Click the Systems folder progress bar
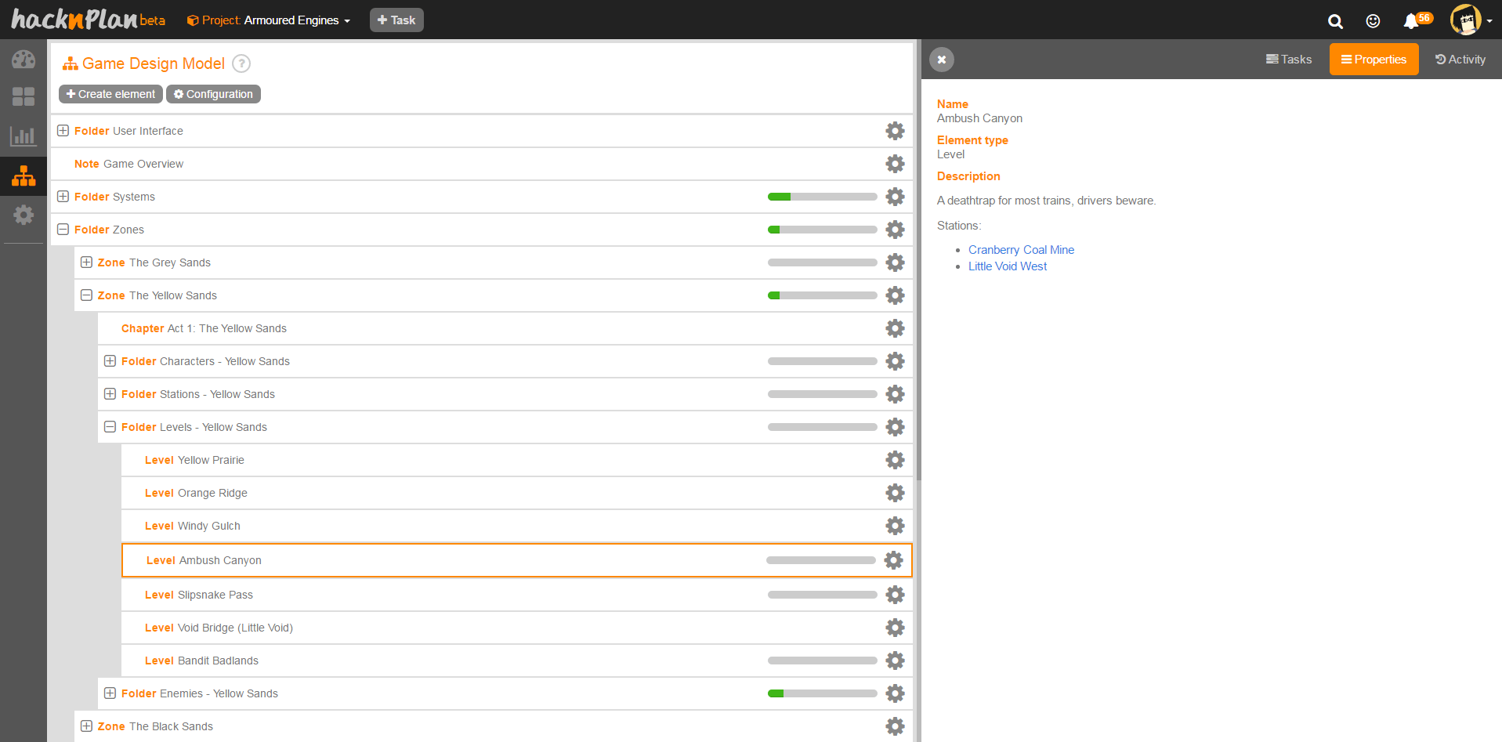The width and height of the screenshot is (1502, 742). tap(822, 197)
